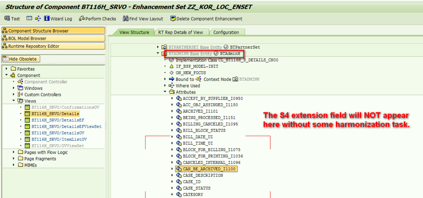This screenshot has height=198, width=423.
Task: Expand the ARCHIVED_I1101 attribute
Action: coord(172,111)
